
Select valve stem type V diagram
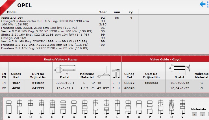click(182, 107)
